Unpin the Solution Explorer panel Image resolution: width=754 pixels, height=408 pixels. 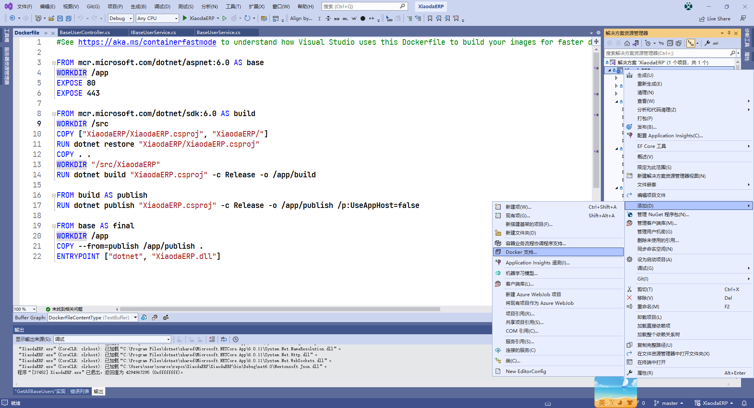pyautogui.click(x=729, y=33)
